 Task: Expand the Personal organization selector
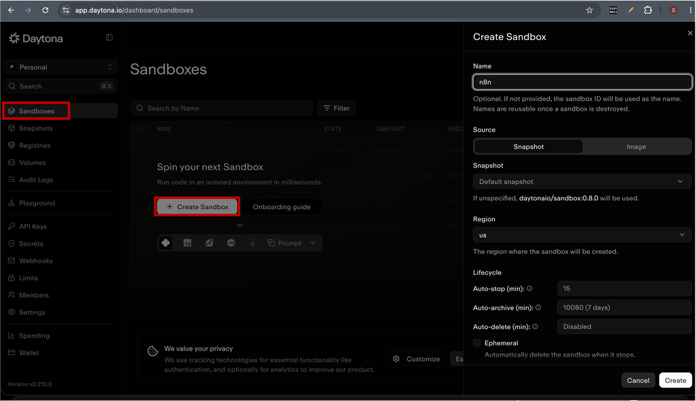pyautogui.click(x=60, y=67)
